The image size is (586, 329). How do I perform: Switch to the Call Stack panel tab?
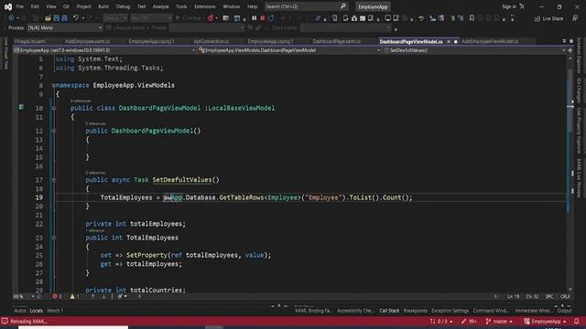[x=389, y=311]
